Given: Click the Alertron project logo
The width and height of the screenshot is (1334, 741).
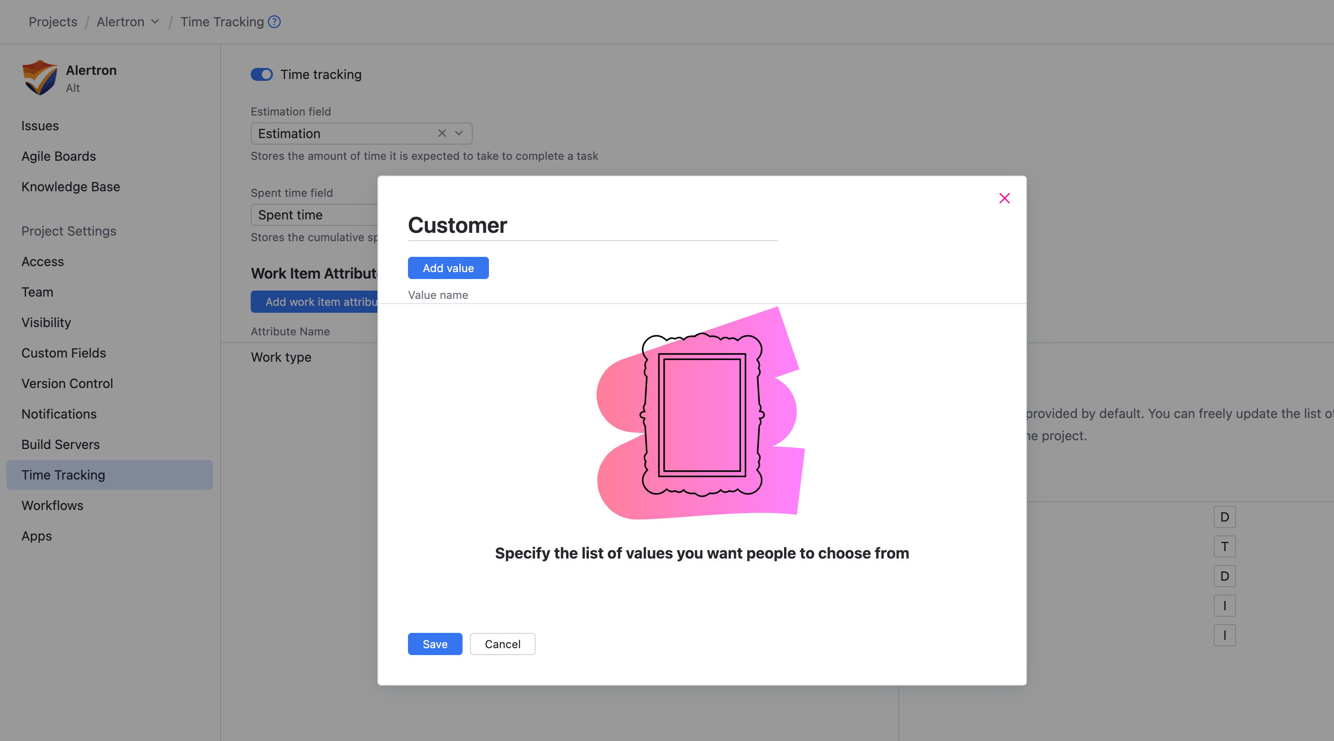Looking at the screenshot, I should pyautogui.click(x=39, y=78).
